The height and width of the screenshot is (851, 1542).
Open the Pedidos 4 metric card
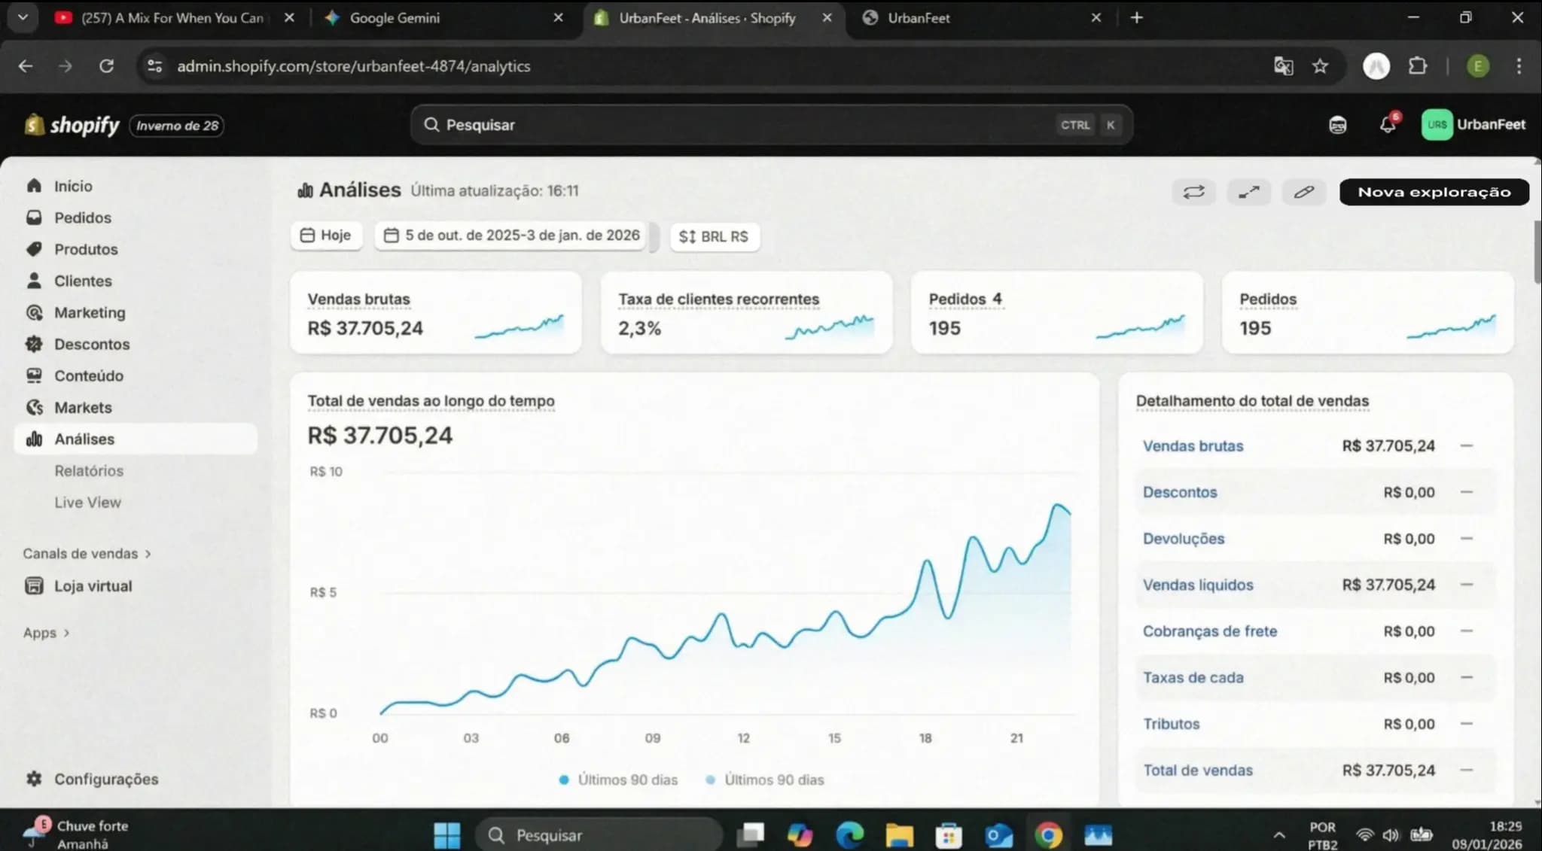point(1057,312)
